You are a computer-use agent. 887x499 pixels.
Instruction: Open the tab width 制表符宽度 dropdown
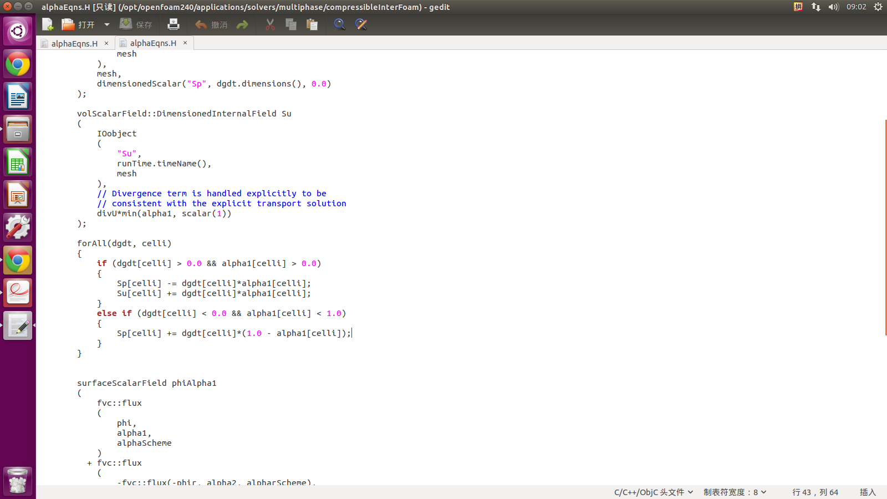click(735, 492)
